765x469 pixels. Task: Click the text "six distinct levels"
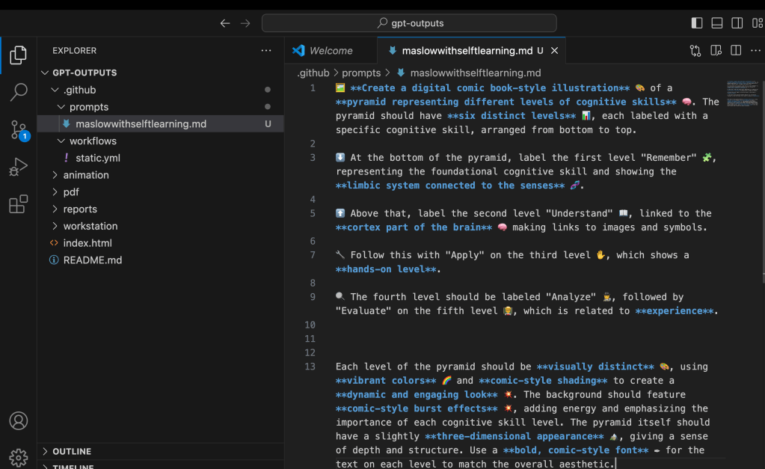click(511, 116)
